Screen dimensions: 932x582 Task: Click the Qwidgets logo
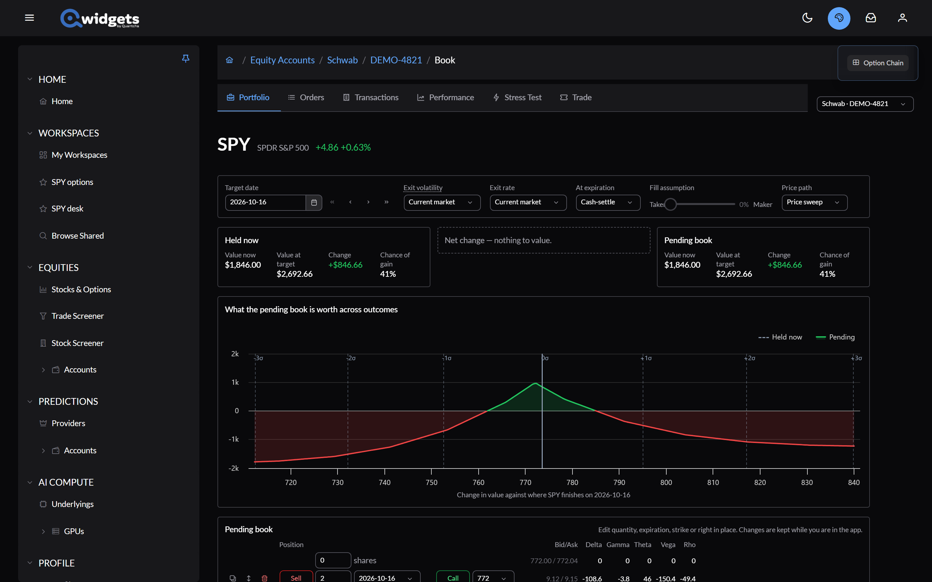(99, 18)
